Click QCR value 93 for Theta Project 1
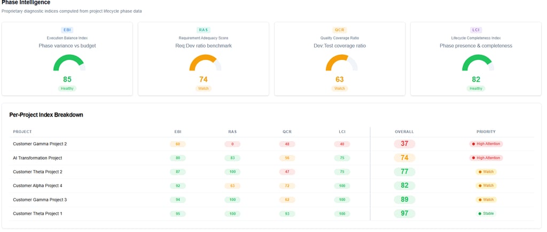The image size is (547, 232). click(x=287, y=214)
